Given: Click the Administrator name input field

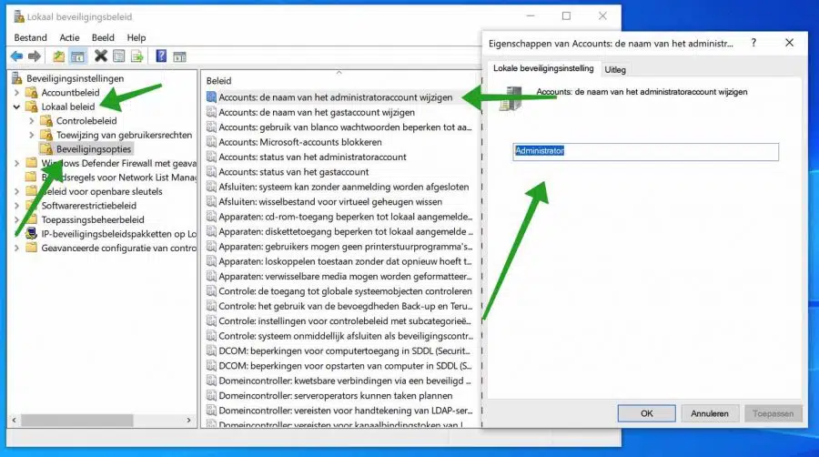Looking at the screenshot, I should [x=645, y=151].
